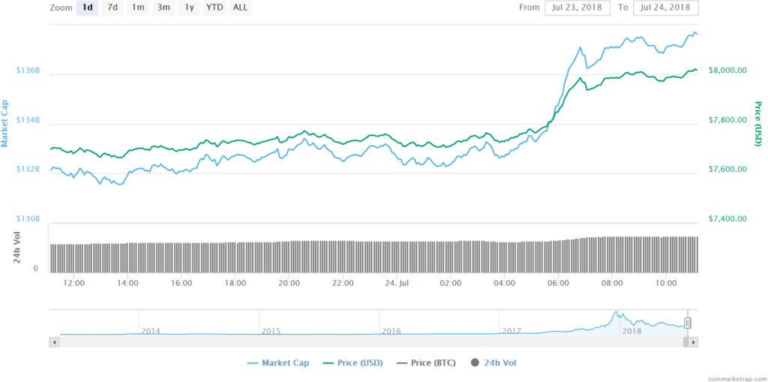
Task: Click the 06:00 time label
Action: coord(558,284)
